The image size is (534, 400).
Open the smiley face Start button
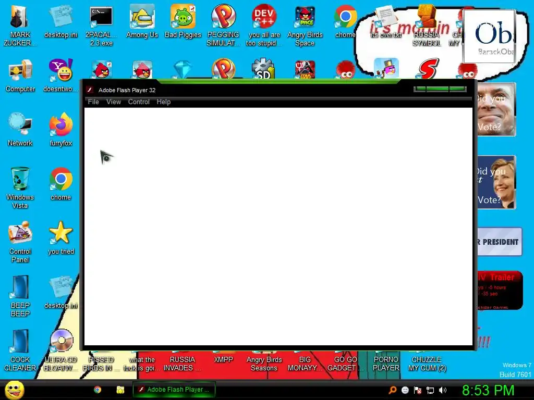tap(14, 390)
